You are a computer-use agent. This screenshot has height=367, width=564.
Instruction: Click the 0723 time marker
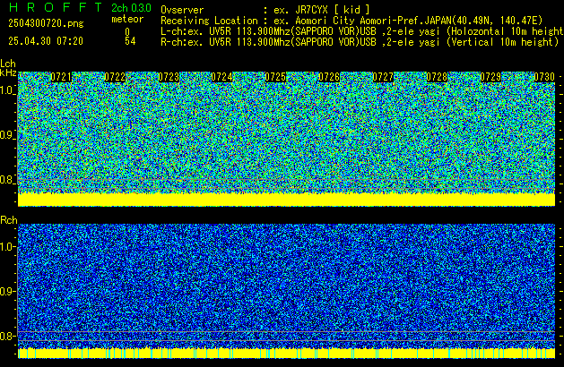pyautogui.click(x=169, y=77)
